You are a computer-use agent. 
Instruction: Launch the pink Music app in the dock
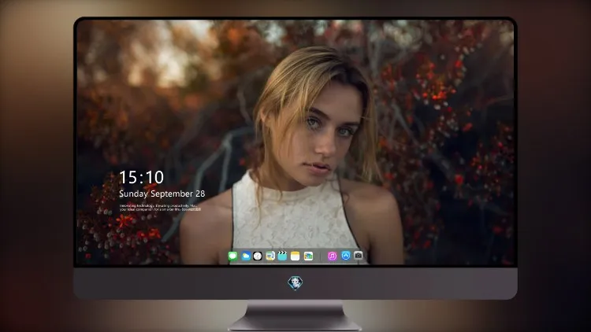point(332,256)
